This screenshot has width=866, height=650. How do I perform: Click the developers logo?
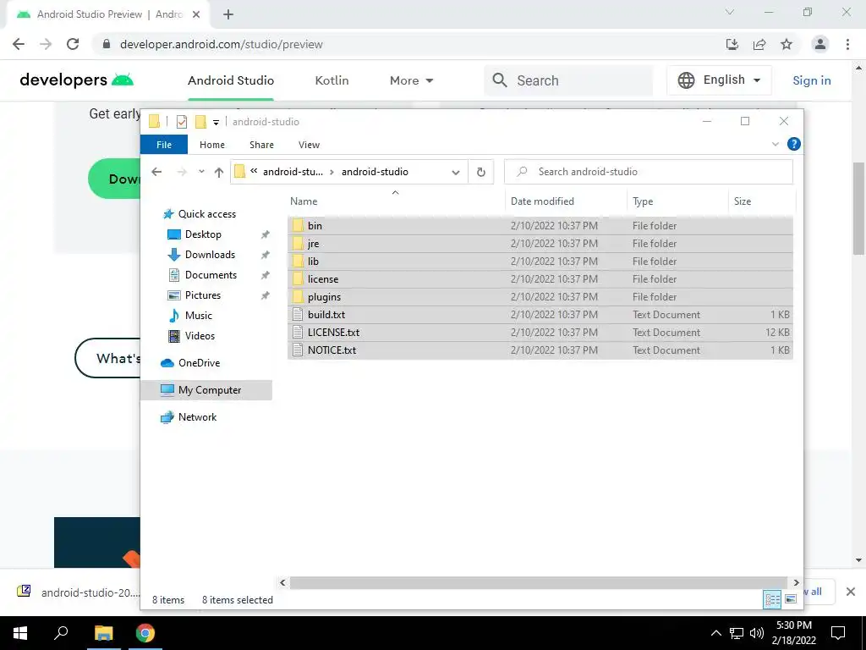[x=77, y=80]
